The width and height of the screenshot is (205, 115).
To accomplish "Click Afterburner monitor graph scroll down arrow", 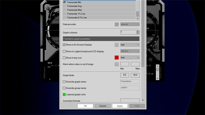I will pyautogui.click(x=158, y=78).
